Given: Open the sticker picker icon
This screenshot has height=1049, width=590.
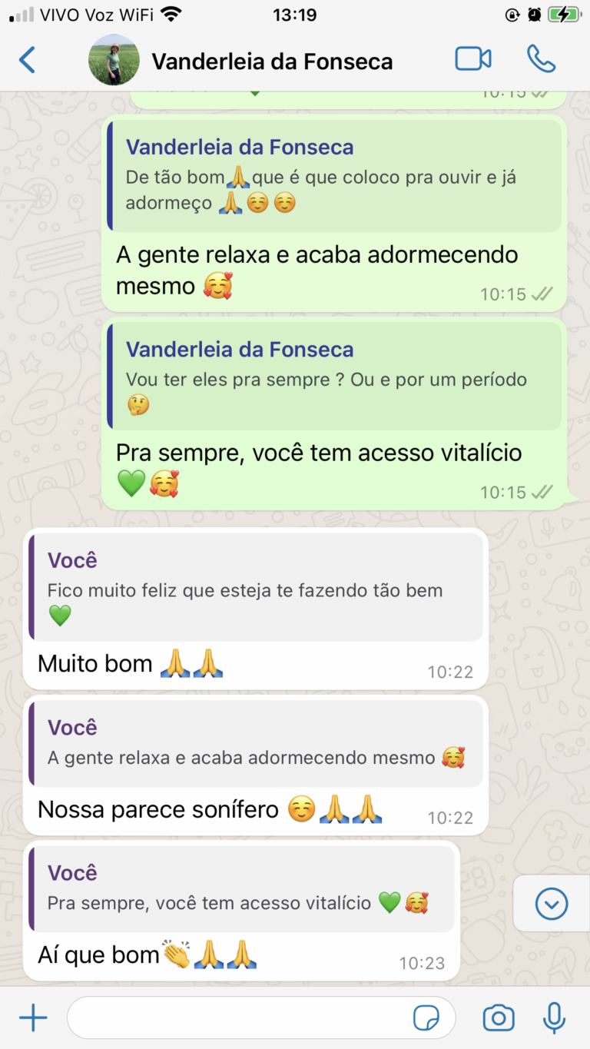Looking at the screenshot, I should coord(426,1019).
